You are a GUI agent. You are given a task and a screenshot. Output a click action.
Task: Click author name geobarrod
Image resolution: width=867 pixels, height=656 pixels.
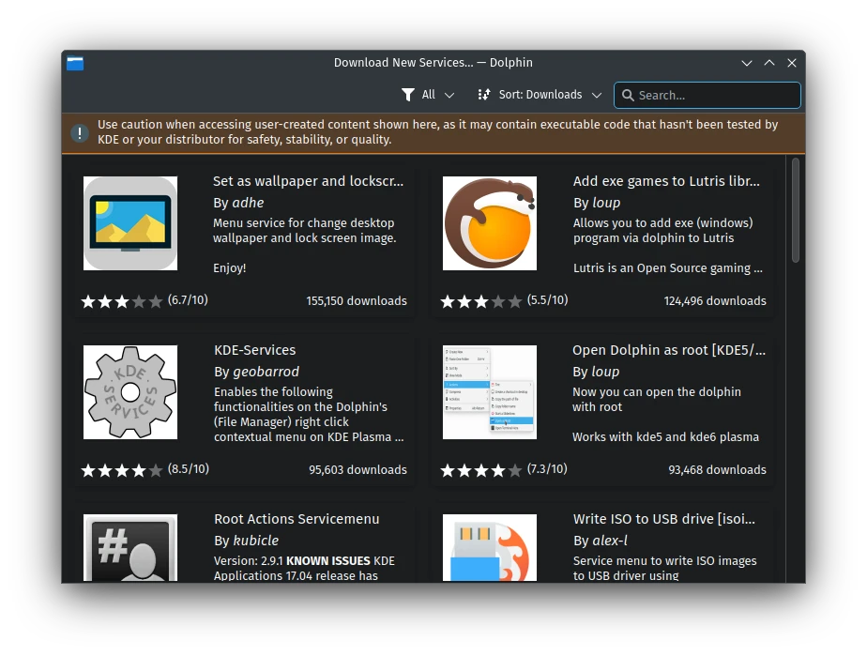(266, 372)
